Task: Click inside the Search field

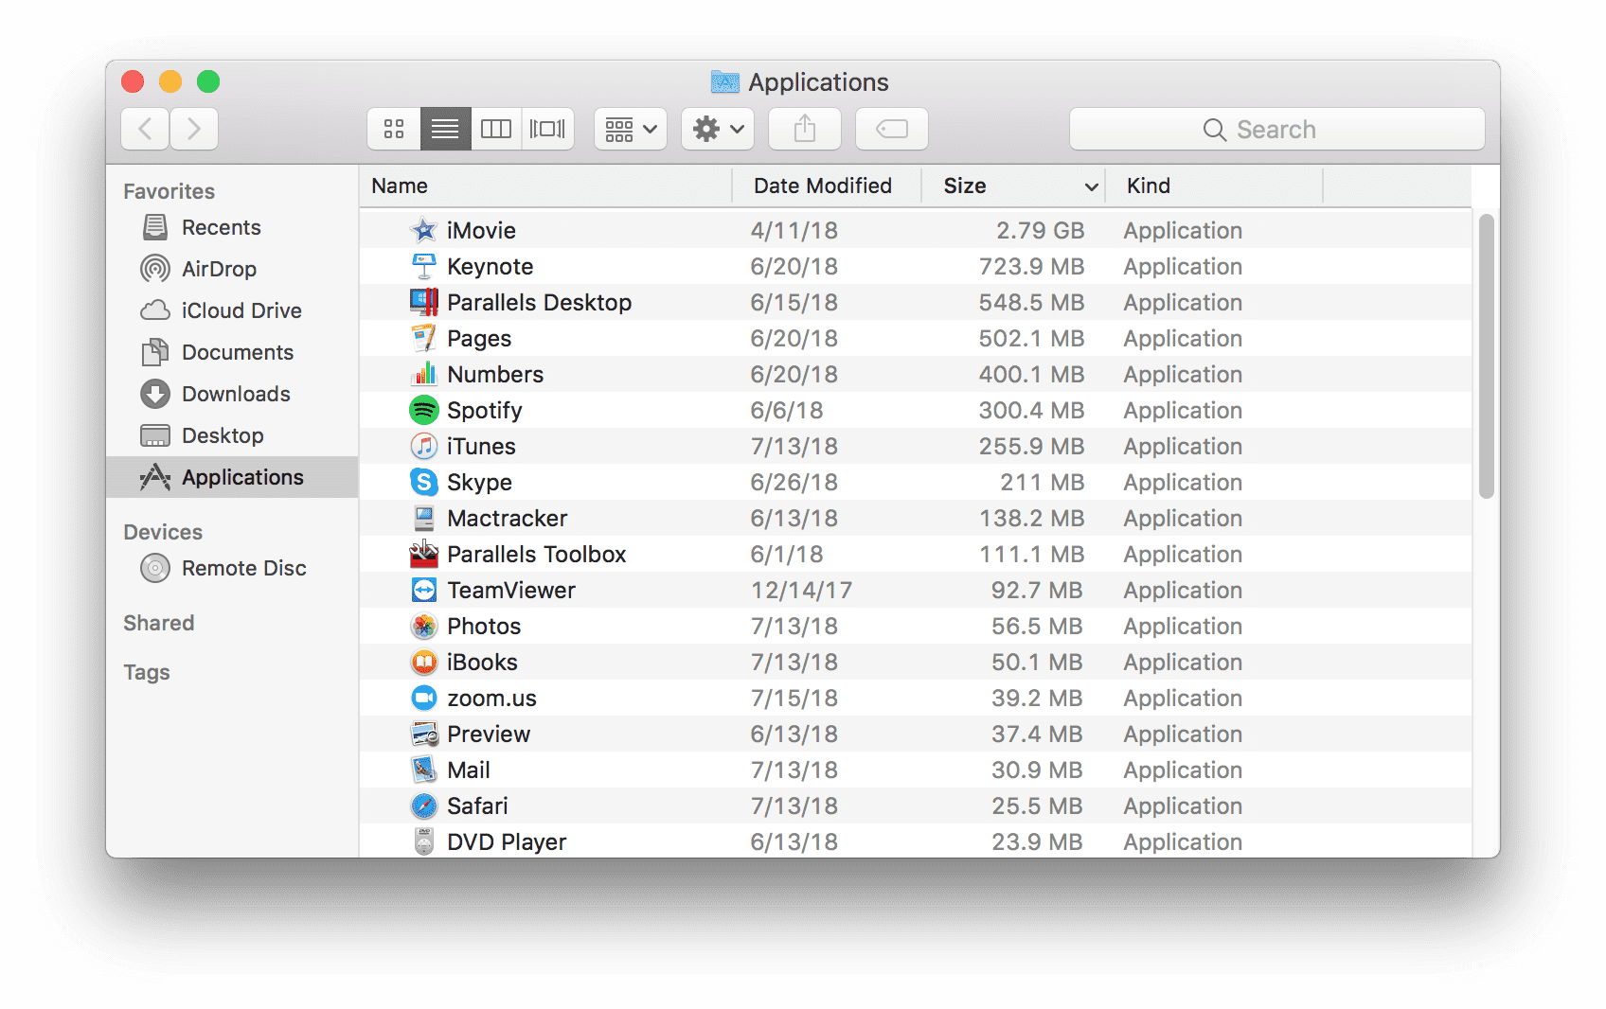Action: click(x=1276, y=129)
